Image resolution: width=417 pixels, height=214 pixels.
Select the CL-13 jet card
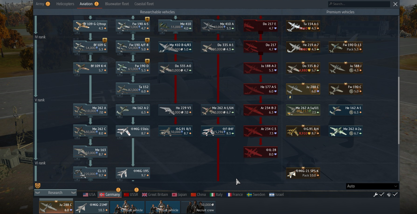pyautogui.click(x=90, y=173)
